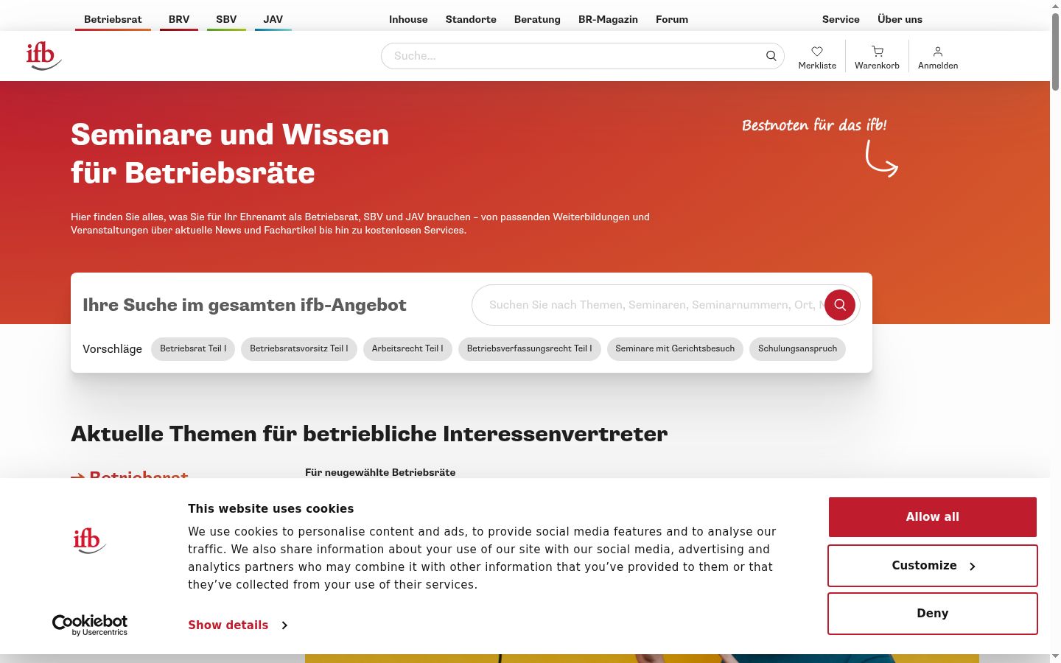The image size is (1061, 663).
Task: Click the Deny cookies button
Action: [x=933, y=614]
